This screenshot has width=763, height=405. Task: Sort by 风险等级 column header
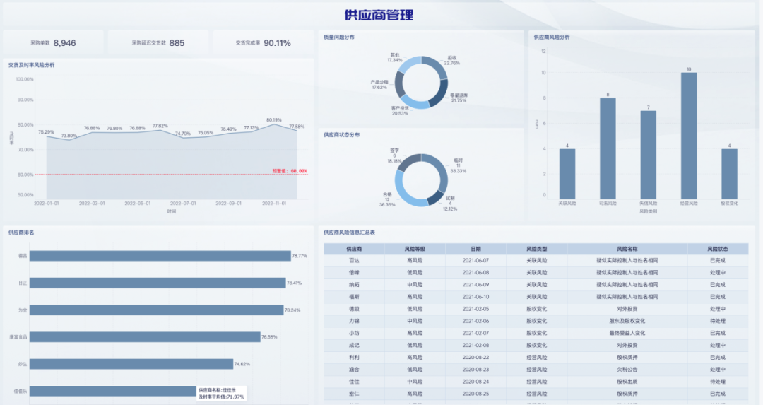click(415, 249)
